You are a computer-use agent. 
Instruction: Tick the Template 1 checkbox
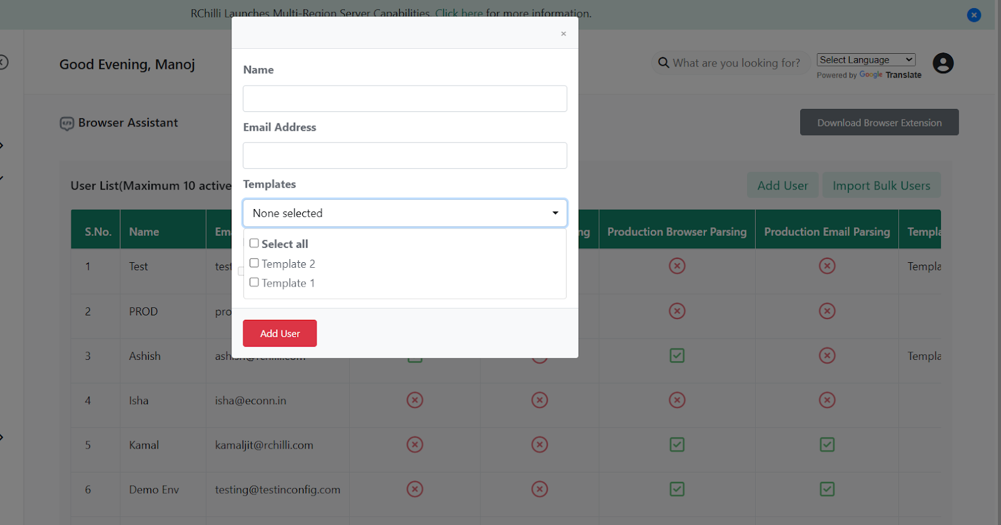point(254,283)
